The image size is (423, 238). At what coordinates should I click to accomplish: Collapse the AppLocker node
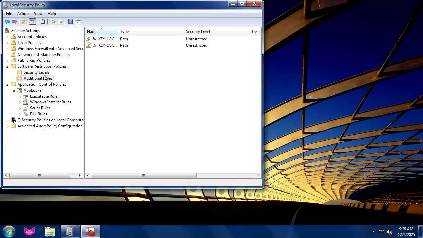point(14,91)
